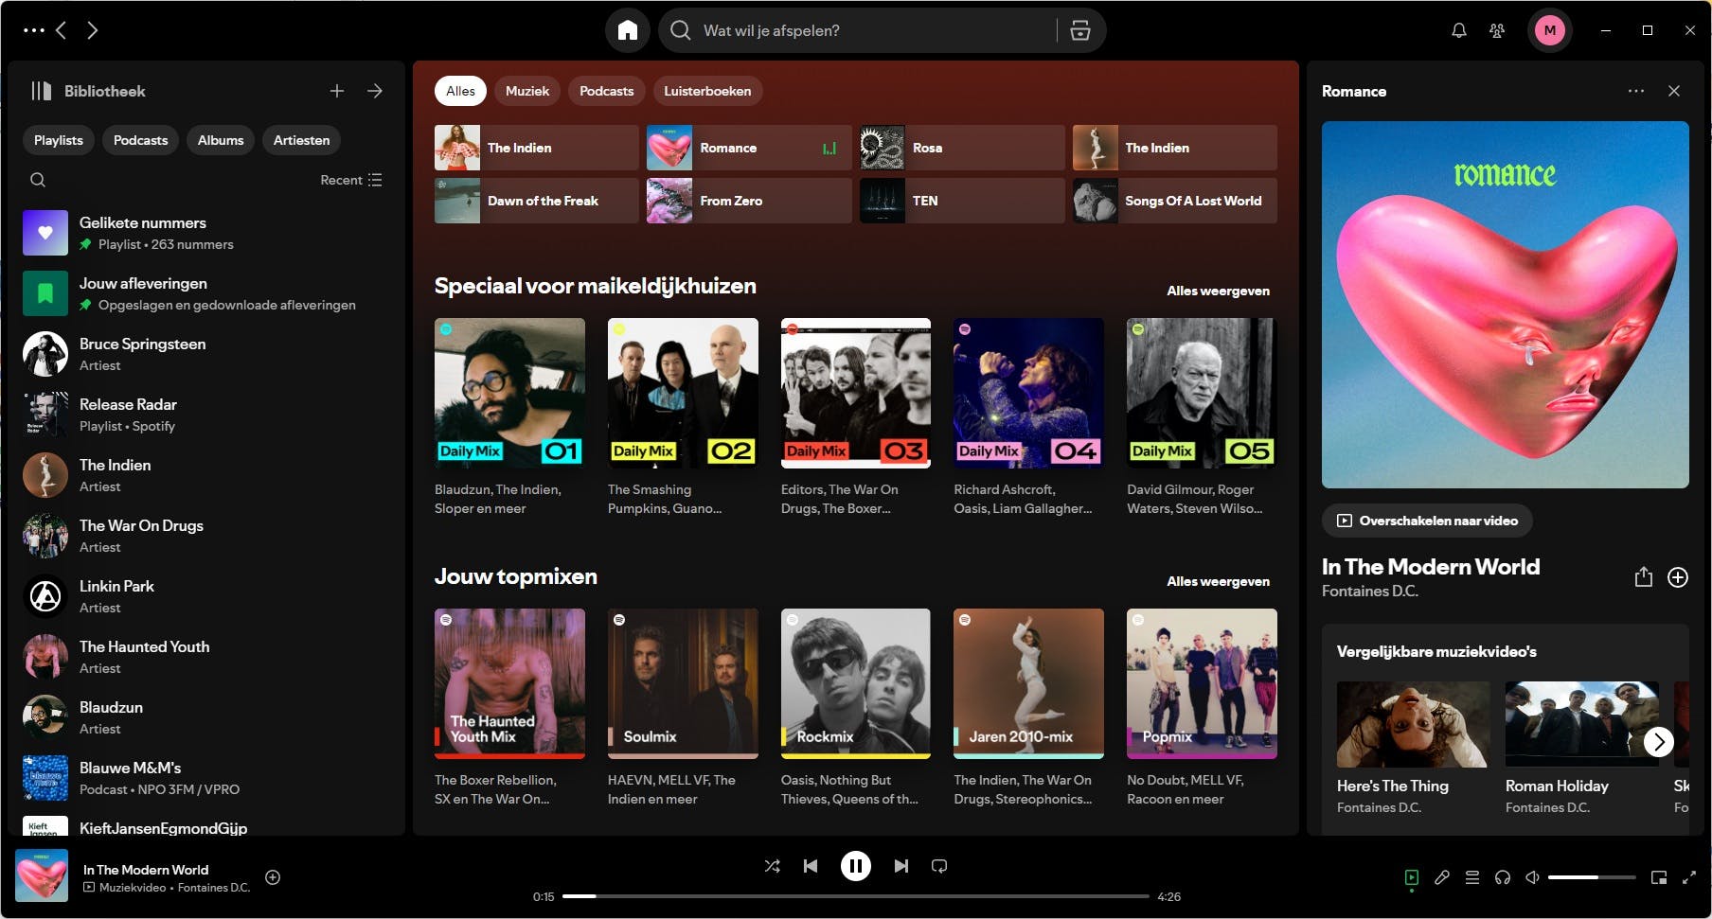
Task: Select the Podcasts tab in main view
Action: pos(606,91)
